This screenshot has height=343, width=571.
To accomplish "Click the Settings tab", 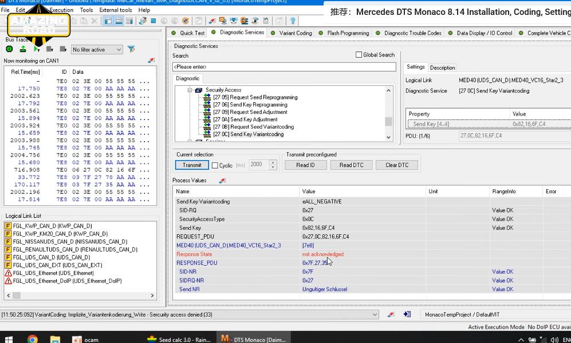I will (415, 67).
